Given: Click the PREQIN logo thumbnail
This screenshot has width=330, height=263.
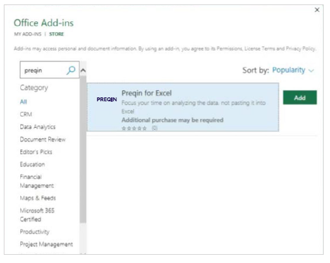Looking at the screenshot, I should click(x=107, y=99).
